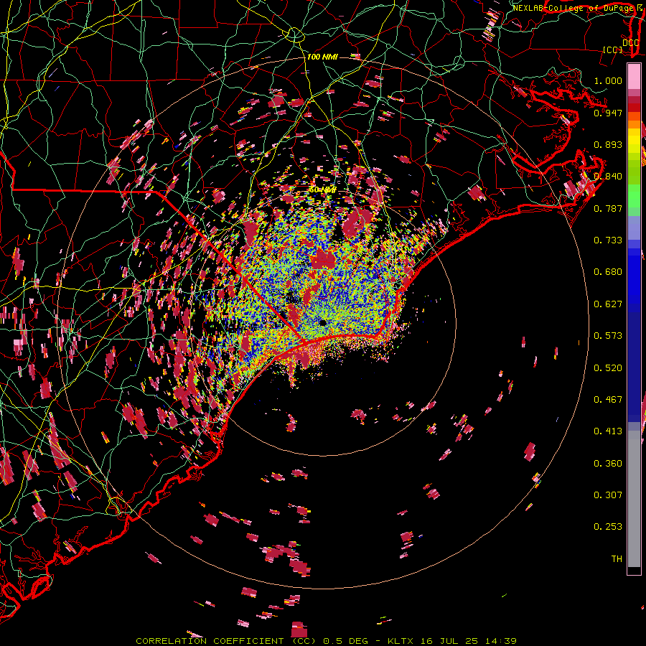Viewport: 646px width, 646px height.
Task: Click the 0.307 scale value
Action: click(x=608, y=495)
